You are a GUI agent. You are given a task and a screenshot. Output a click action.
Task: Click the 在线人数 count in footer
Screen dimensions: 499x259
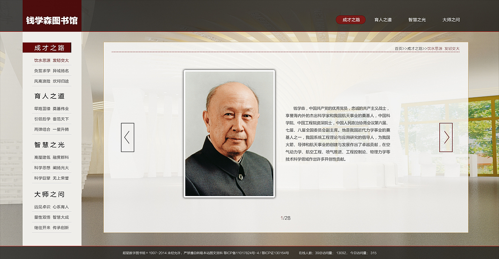click(309, 253)
